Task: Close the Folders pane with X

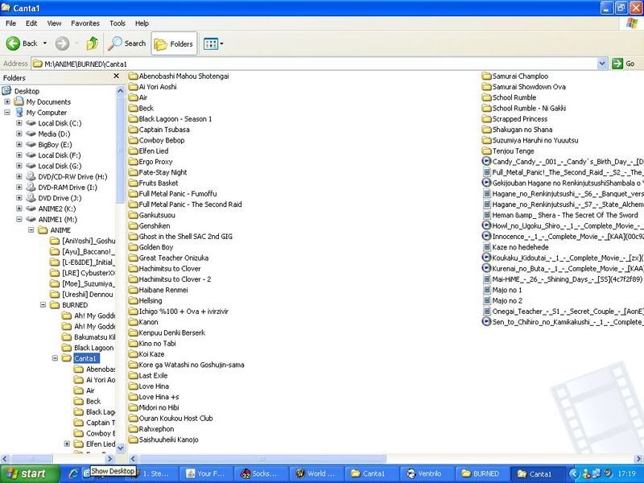Action: [x=116, y=76]
